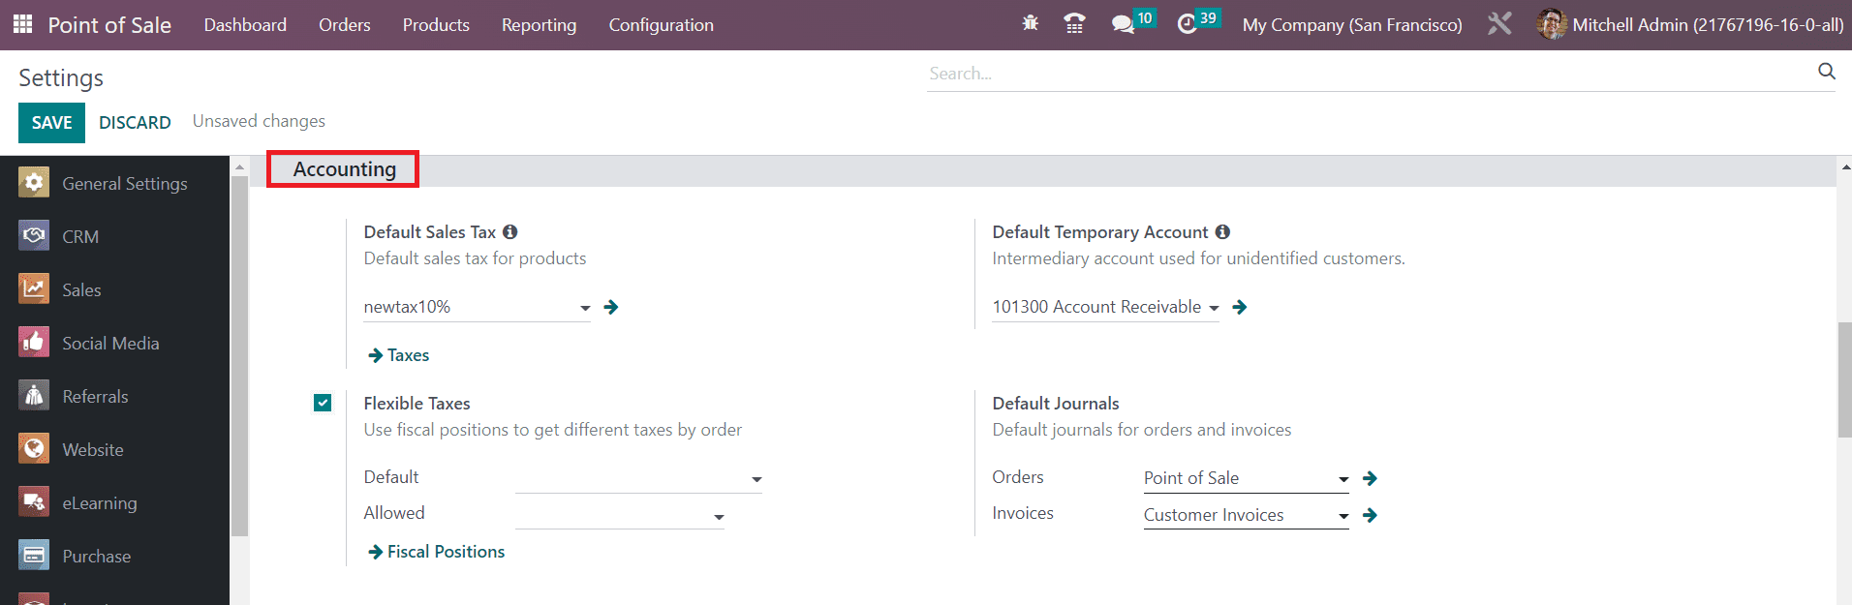Open the activities clock icon
The height and width of the screenshot is (605, 1852).
1188,24
